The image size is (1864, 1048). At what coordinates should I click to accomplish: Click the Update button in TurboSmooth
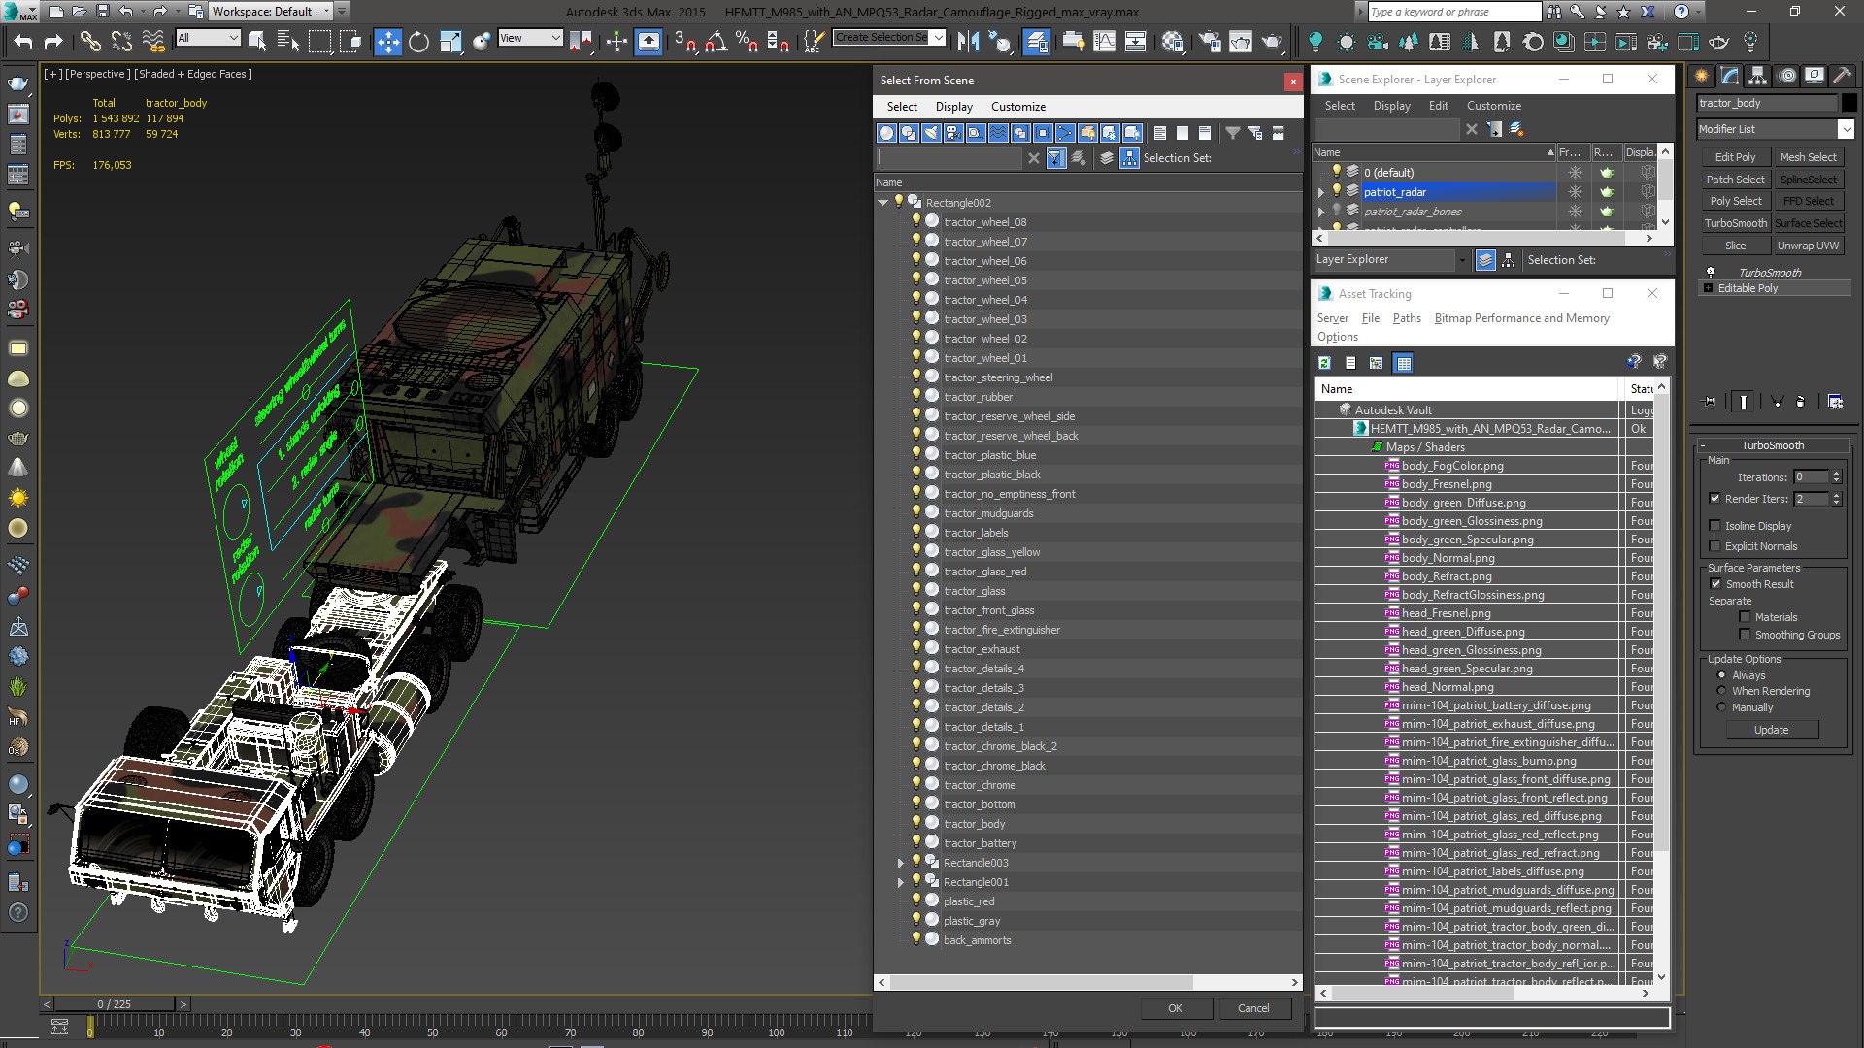point(1771,730)
